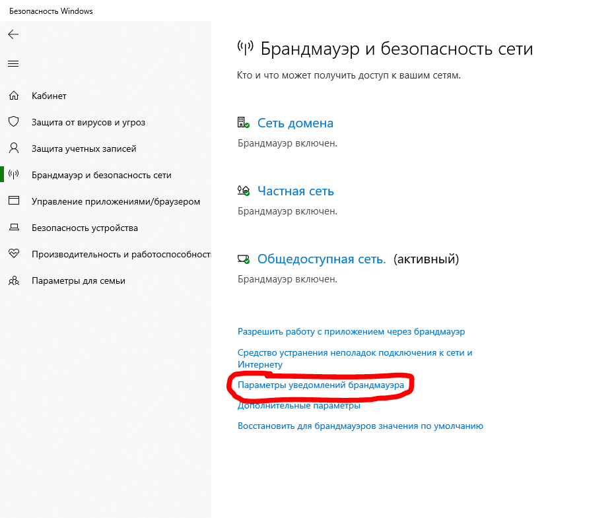
Task: Open Защита учетных записей section
Action: tap(84, 149)
